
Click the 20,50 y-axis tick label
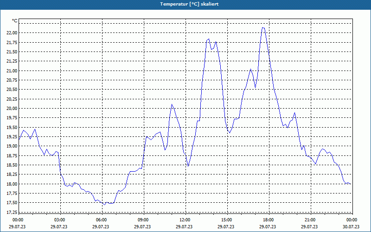pos(11,90)
